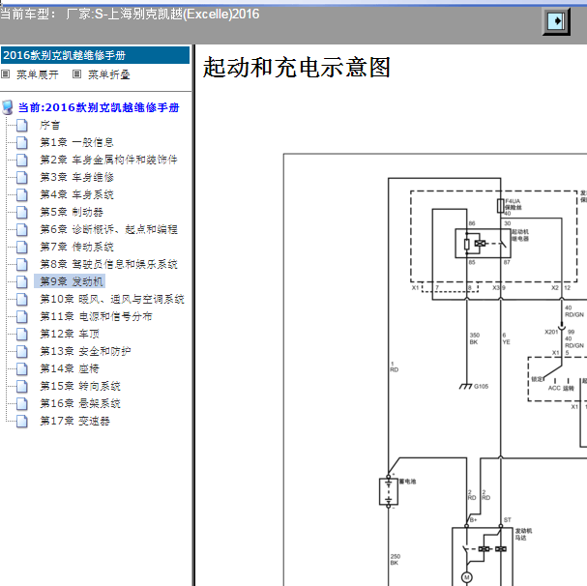Screen dimensions: 587x586
Task: Open 第8章 驾驶员信息和娱乐系统 chapter
Action: [x=108, y=264]
